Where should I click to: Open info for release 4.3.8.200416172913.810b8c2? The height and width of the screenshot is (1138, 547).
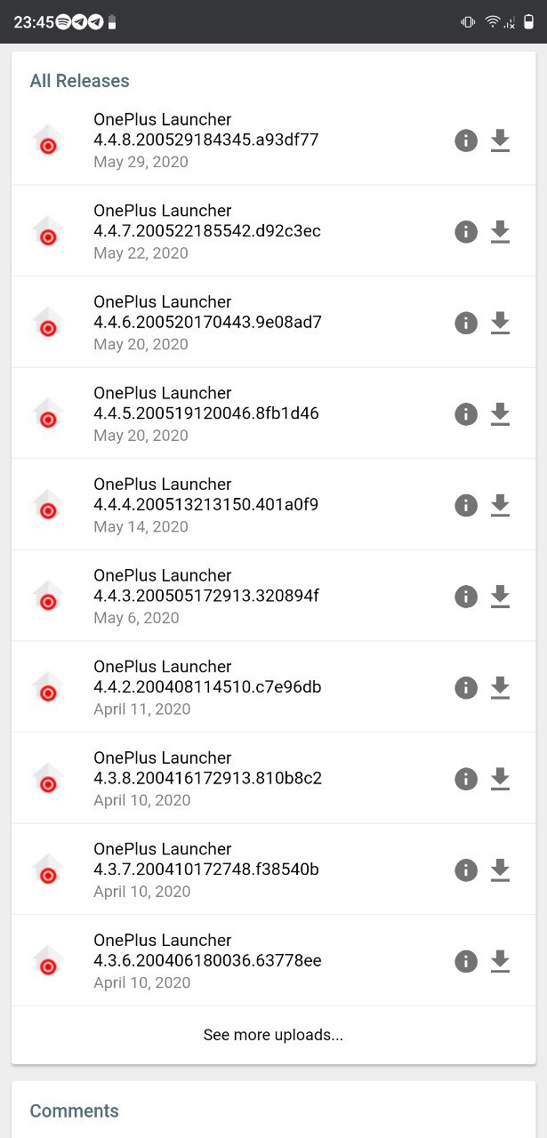(466, 779)
